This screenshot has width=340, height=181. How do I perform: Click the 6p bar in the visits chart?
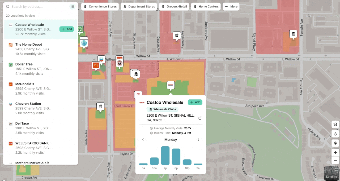point(176,157)
